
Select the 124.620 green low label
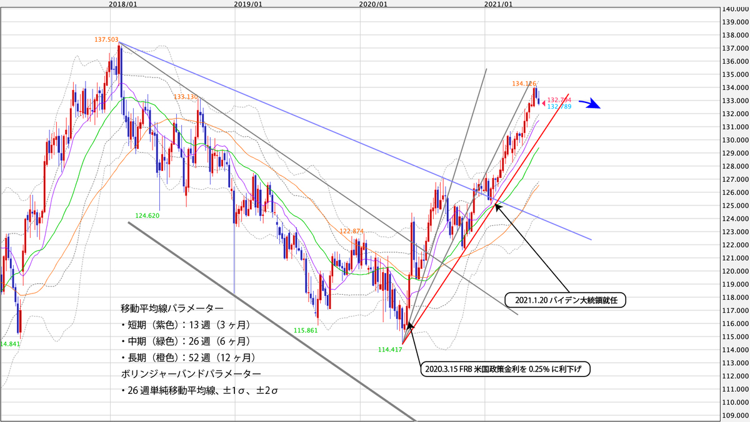[147, 215]
